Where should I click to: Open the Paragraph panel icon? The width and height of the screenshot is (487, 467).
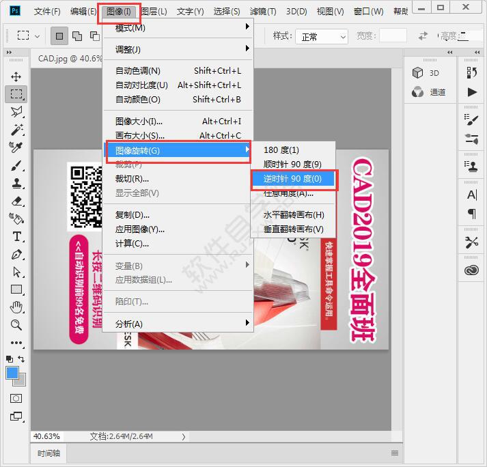coord(471,214)
